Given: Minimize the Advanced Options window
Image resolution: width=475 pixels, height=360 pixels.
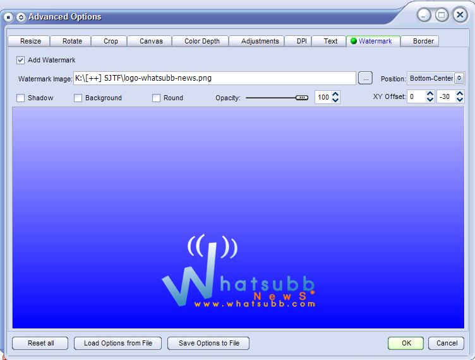Looking at the screenshot, I should click(424, 15).
